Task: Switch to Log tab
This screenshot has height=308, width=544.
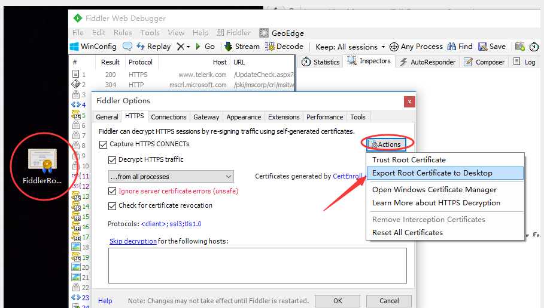Action: (x=524, y=62)
